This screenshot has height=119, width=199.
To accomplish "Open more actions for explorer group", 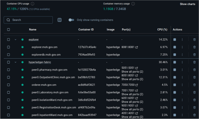I will click(182, 39).
